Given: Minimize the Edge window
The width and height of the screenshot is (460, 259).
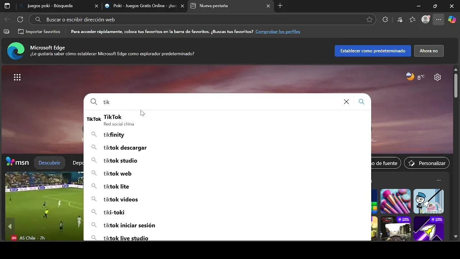Looking at the screenshot, I should (x=418, y=6).
